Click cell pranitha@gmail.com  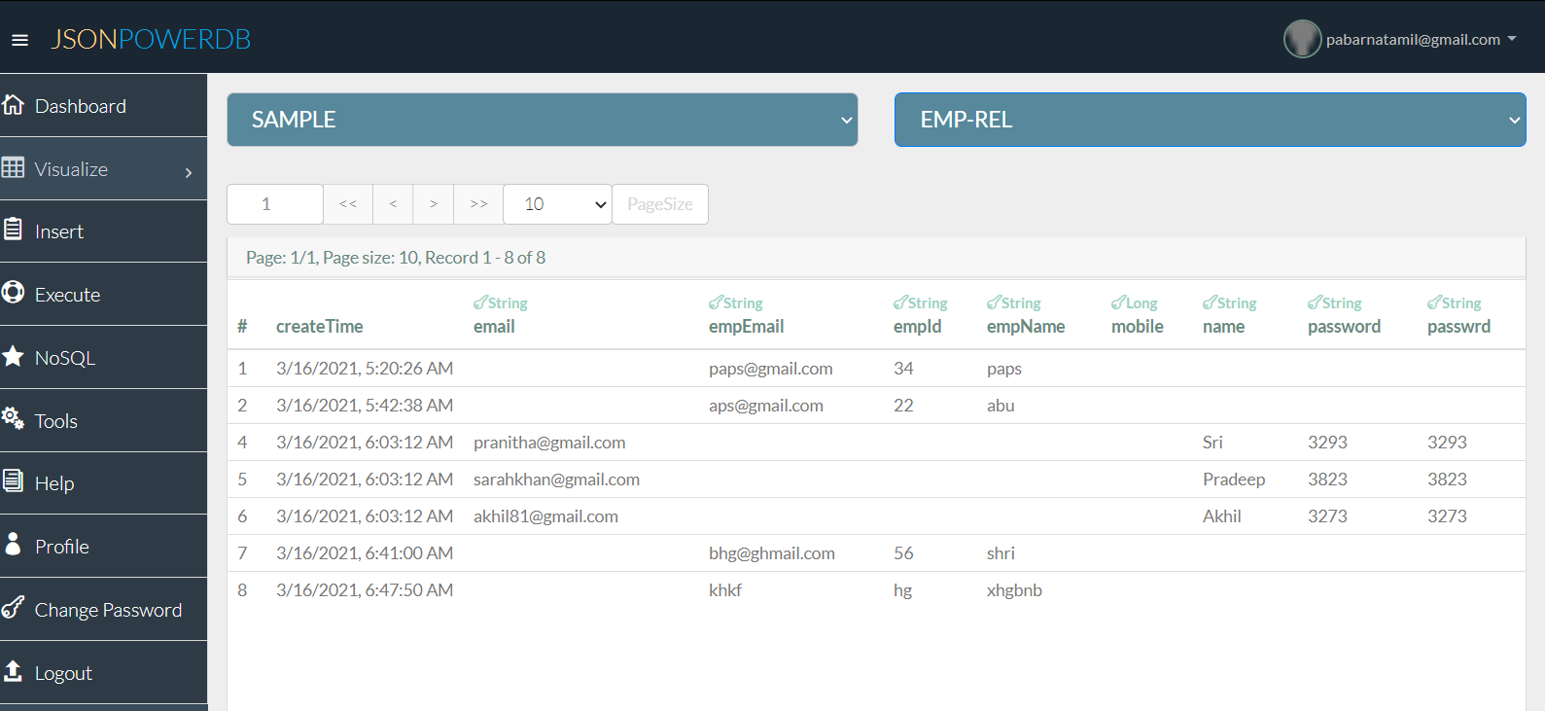click(549, 443)
